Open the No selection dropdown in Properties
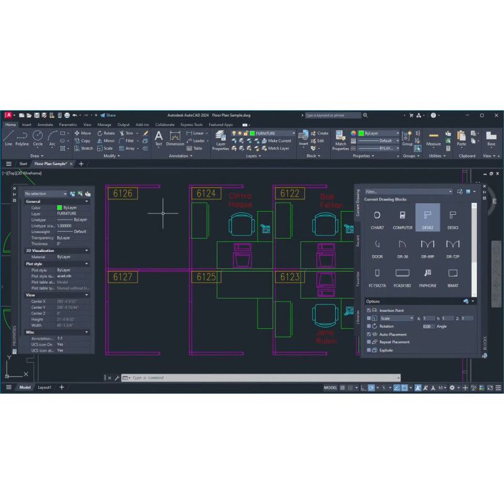 pos(45,194)
